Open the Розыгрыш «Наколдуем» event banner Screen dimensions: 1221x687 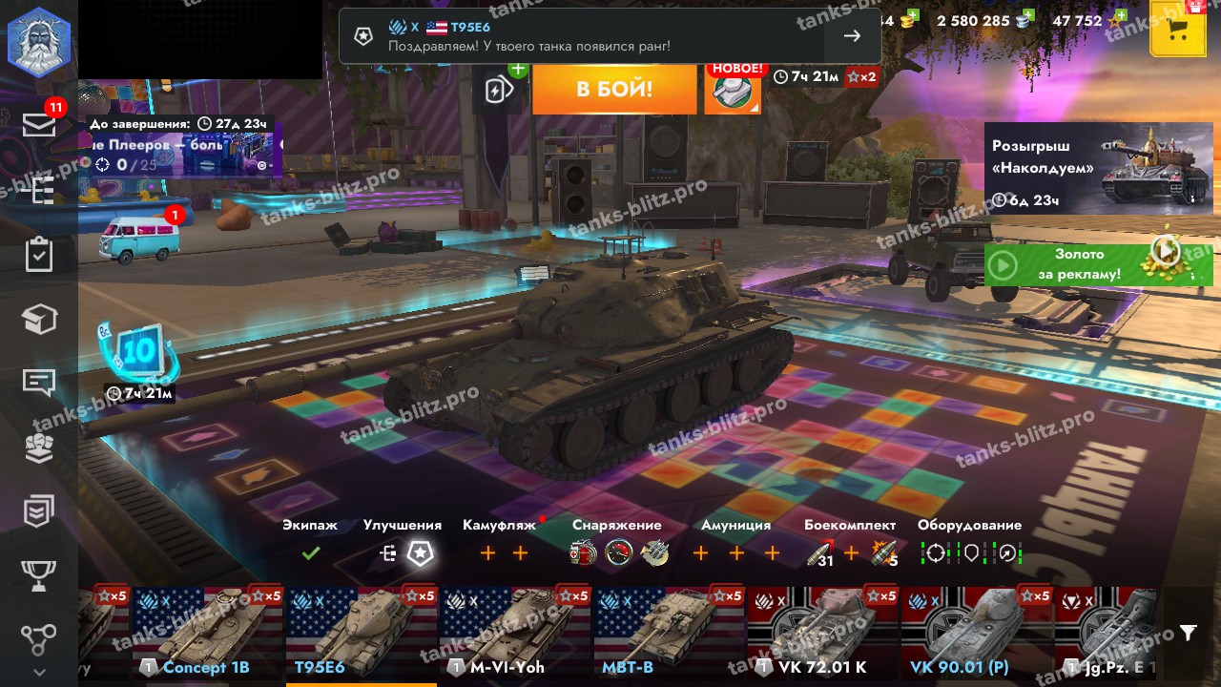1099,168
